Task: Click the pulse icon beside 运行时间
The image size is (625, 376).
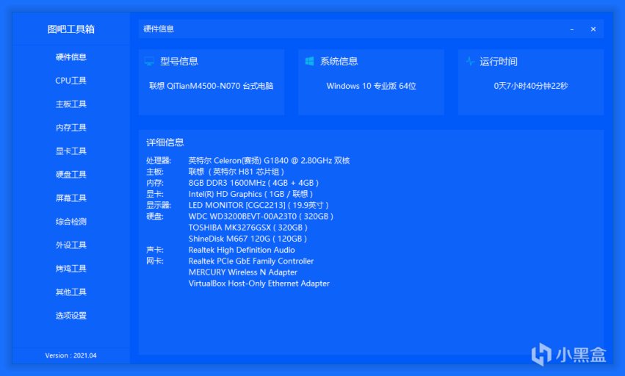Action: [x=469, y=62]
